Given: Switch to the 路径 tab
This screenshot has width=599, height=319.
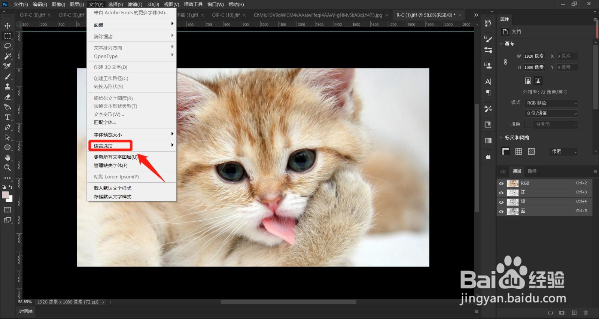Looking at the screenshot, I should coord(532,171).
